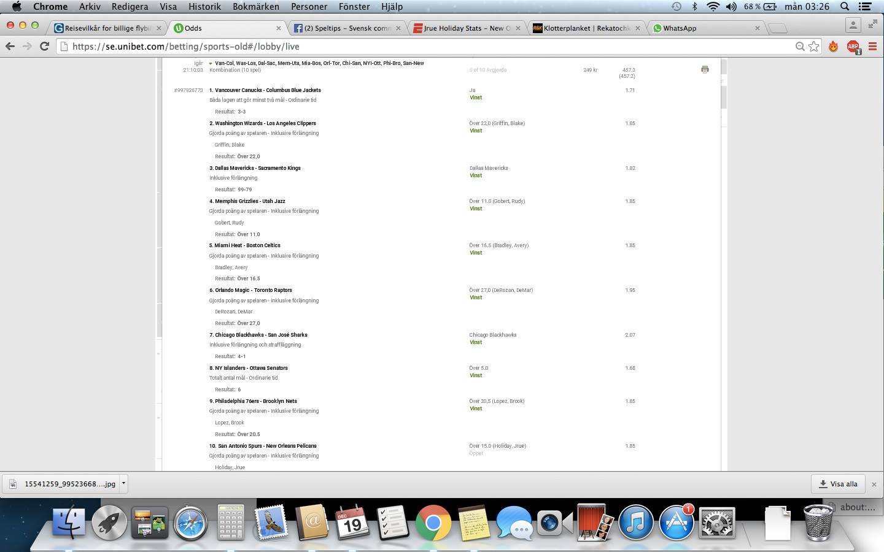
Task: Click the flame extension icon in toolbar
Action: [833, 46]
